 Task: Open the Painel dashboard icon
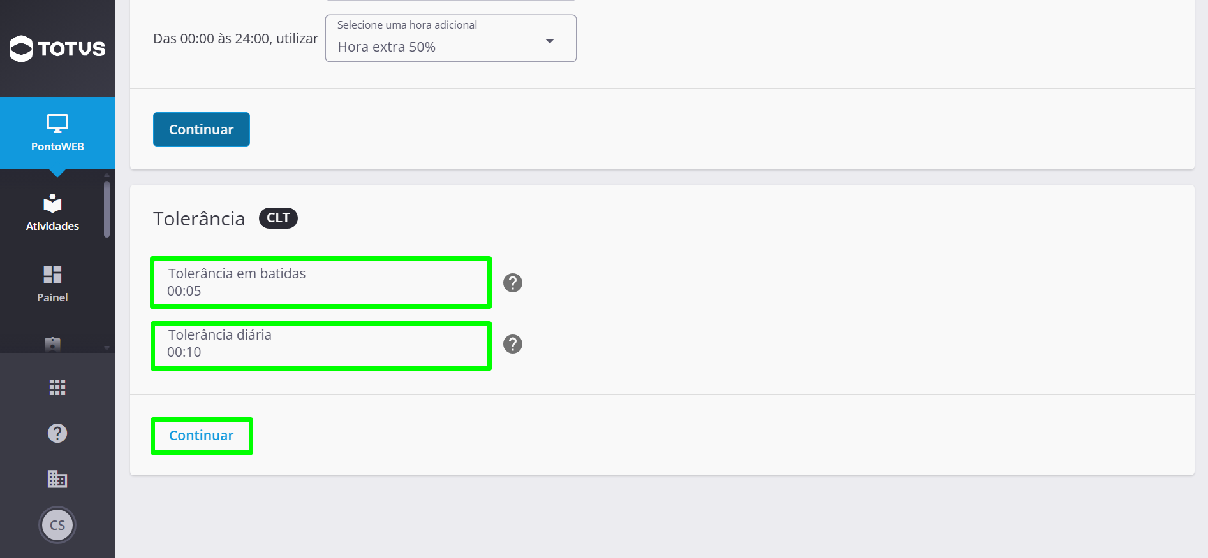52,283
